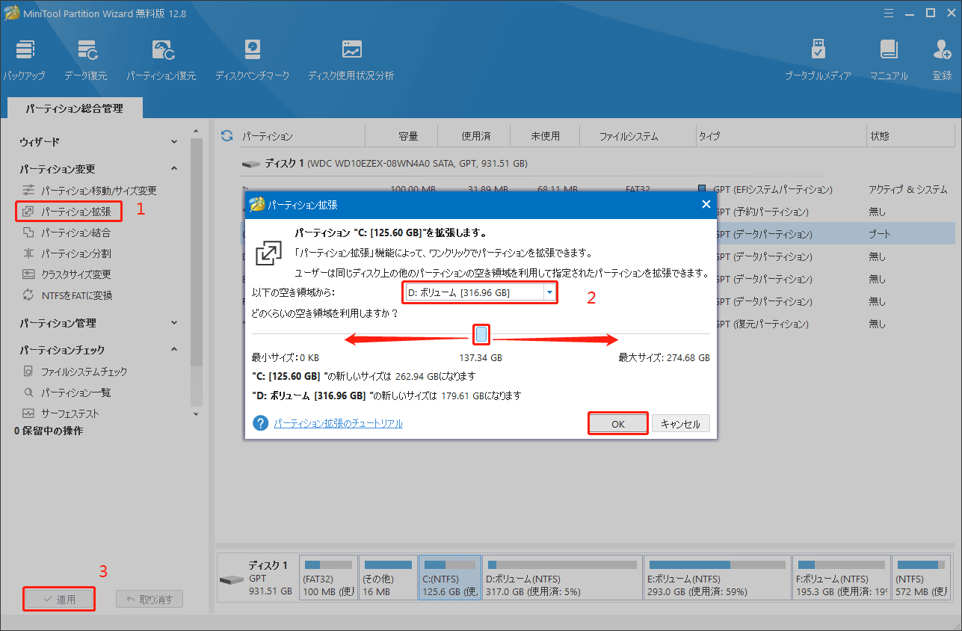Sort by タイプ column header
Viewport: 962px width, 631px height.
point(709,136)
